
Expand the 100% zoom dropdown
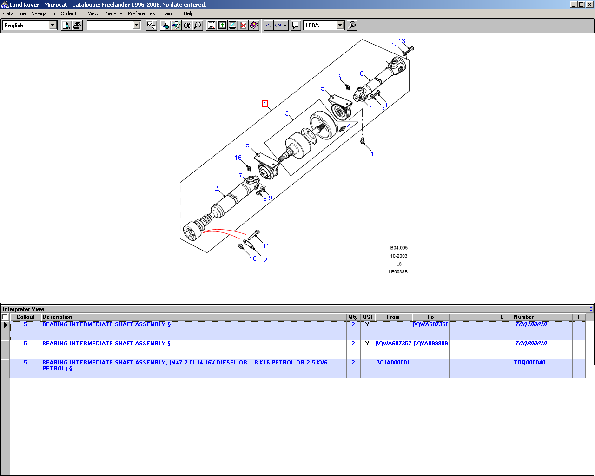tap(340, 26)
